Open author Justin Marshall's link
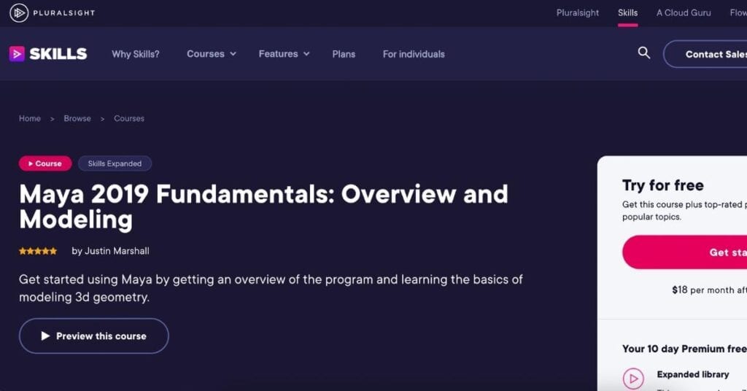 (117, 251)
